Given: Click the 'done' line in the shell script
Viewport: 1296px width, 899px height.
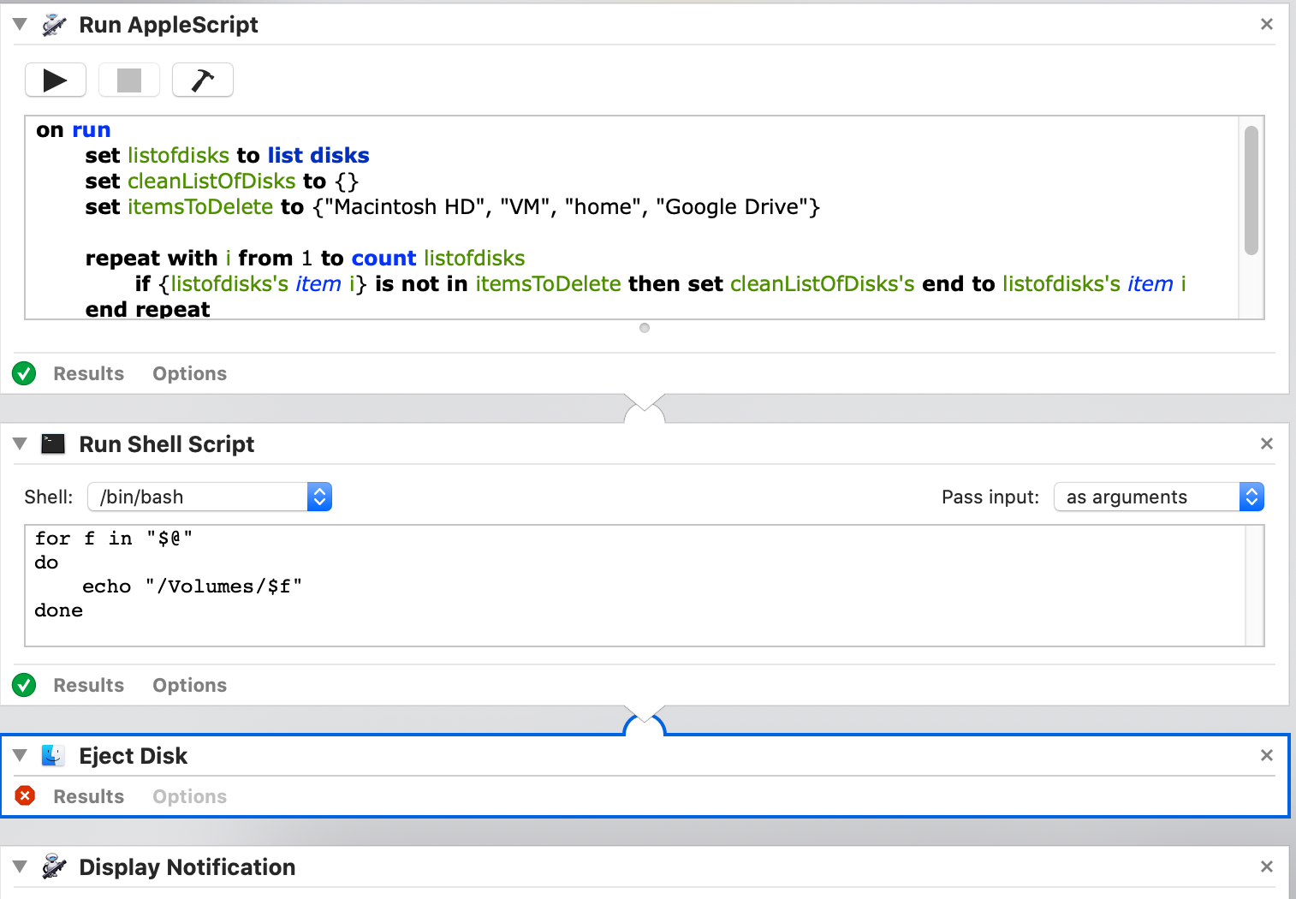Looking at the screenshot, I should pyautogui.click(x=59, y=610).
